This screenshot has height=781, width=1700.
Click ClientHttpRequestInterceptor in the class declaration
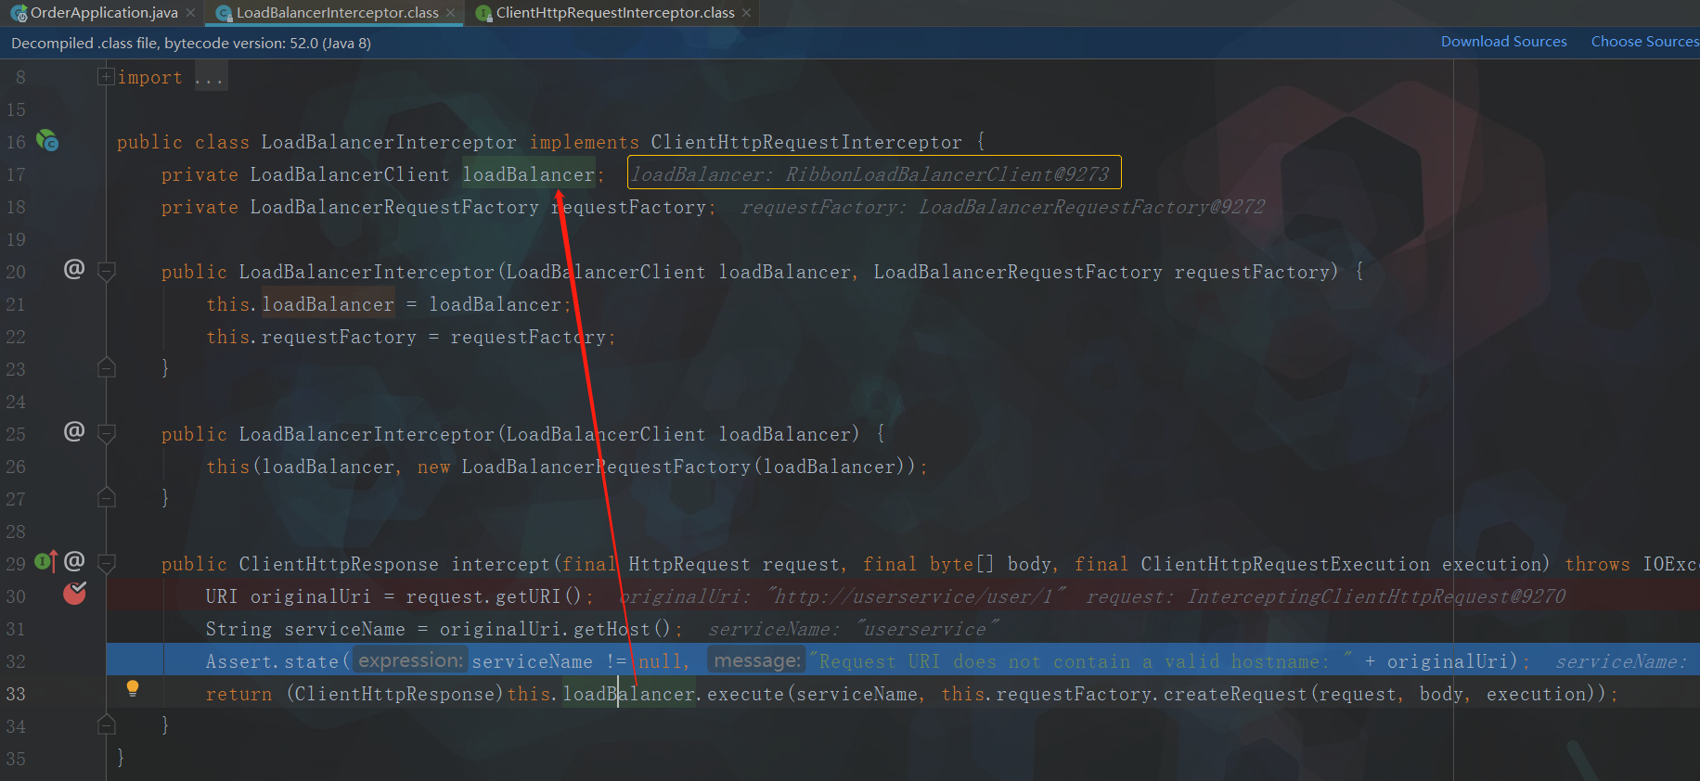pos(806,142)
